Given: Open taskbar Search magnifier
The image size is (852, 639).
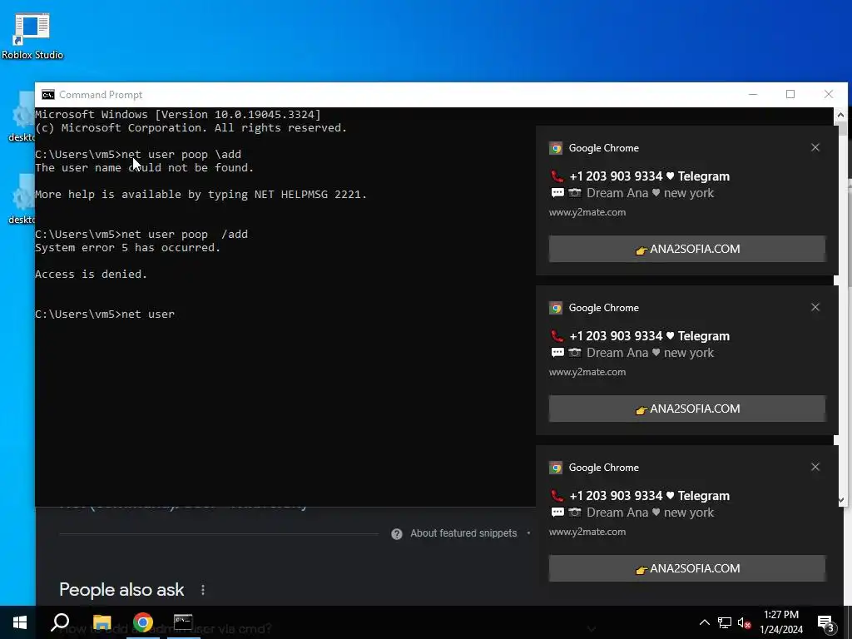Looking at the screenshot, I should click(60, 622).
